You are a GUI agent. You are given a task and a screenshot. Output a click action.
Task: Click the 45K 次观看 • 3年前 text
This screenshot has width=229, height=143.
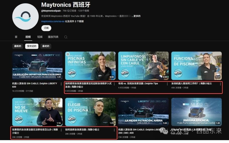tap(180, 88)
